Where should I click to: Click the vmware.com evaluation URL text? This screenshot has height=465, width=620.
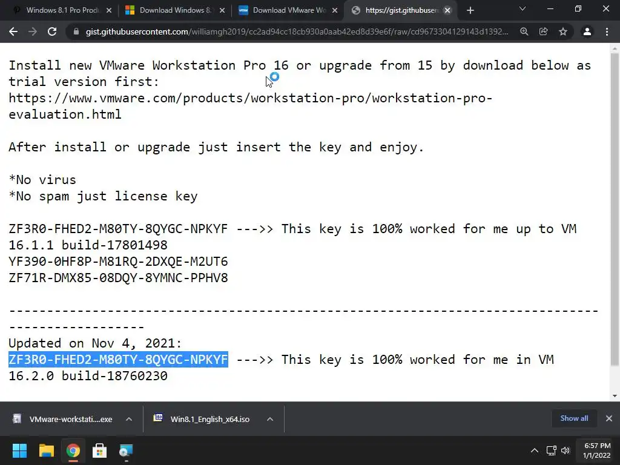[250, 106]
